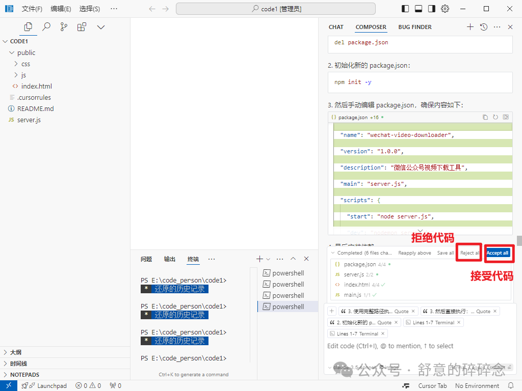Open the 选择(S) menu
Screen dimensions: 522x391
pyautogui.click(x=90, y=9)
